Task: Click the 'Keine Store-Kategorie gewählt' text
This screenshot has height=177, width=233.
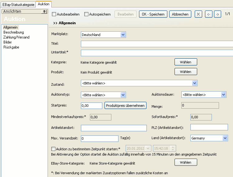Action: [112, 163]
